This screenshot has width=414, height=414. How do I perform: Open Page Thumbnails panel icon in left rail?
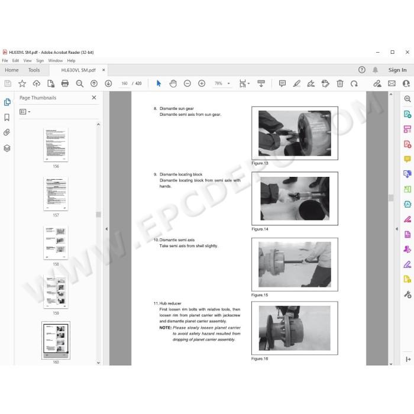(7, 102)
